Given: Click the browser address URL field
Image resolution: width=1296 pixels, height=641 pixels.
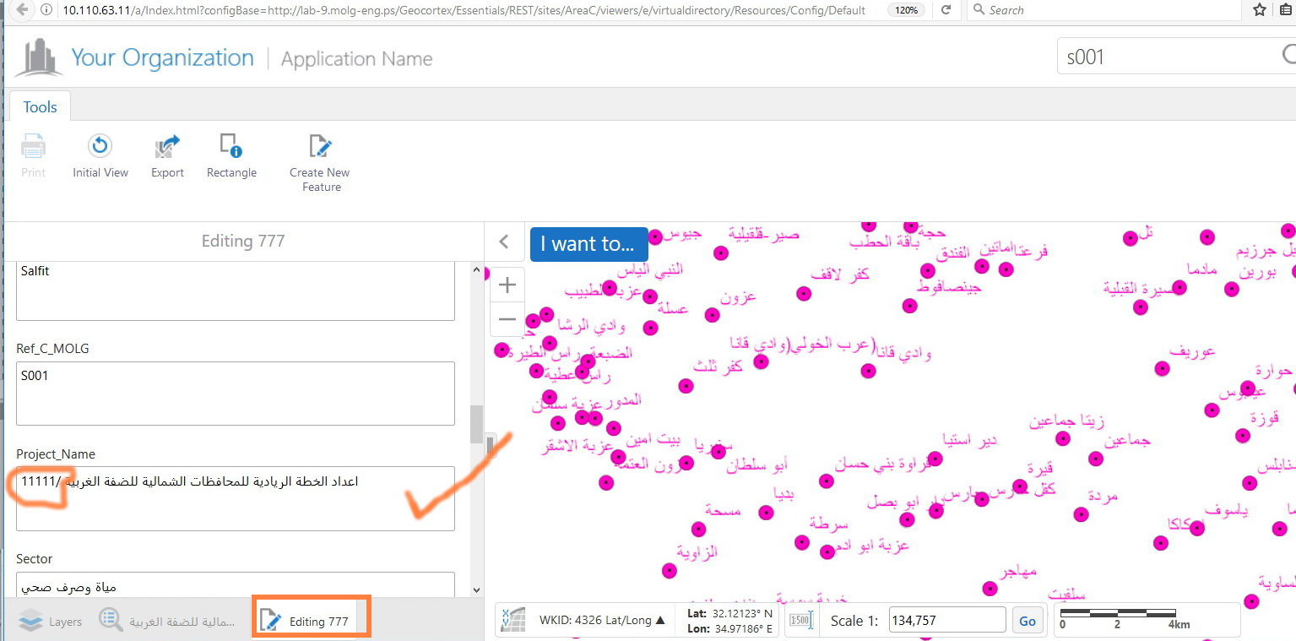Looking at the screenshot, I should (464, 10).
